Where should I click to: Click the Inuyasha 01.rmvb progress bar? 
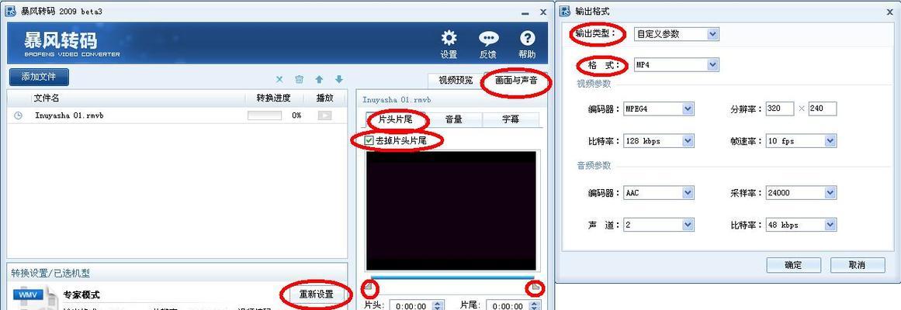pos(265,115)
